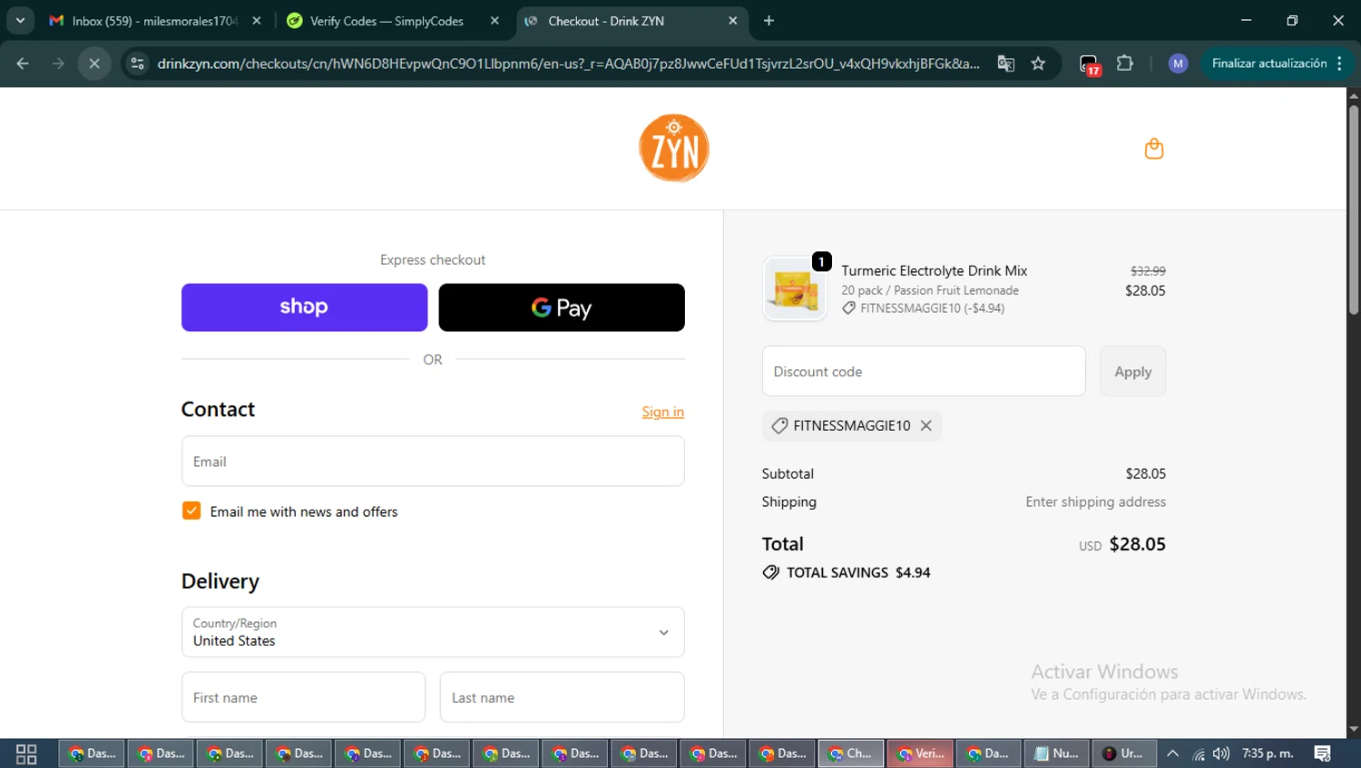Click the Total $28.05 amount
Viewport: 1361px width, 768px height.
pos(1137,544)
